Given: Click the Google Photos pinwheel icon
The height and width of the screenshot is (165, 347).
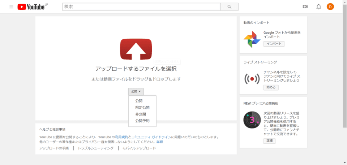Looking at the screenshot, I should pos(252,39).
